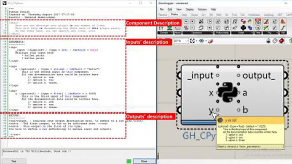This screenshot has width=292, height=164.
Task: Expand the Script panel group
Action: [243, 33]
